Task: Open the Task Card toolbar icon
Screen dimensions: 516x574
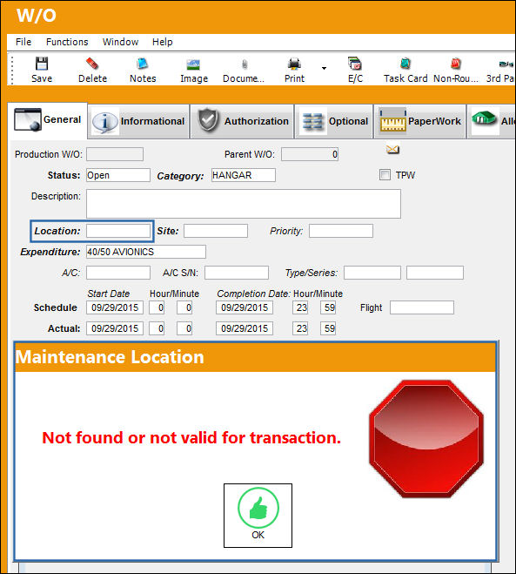Action: [x=405, y=64]
